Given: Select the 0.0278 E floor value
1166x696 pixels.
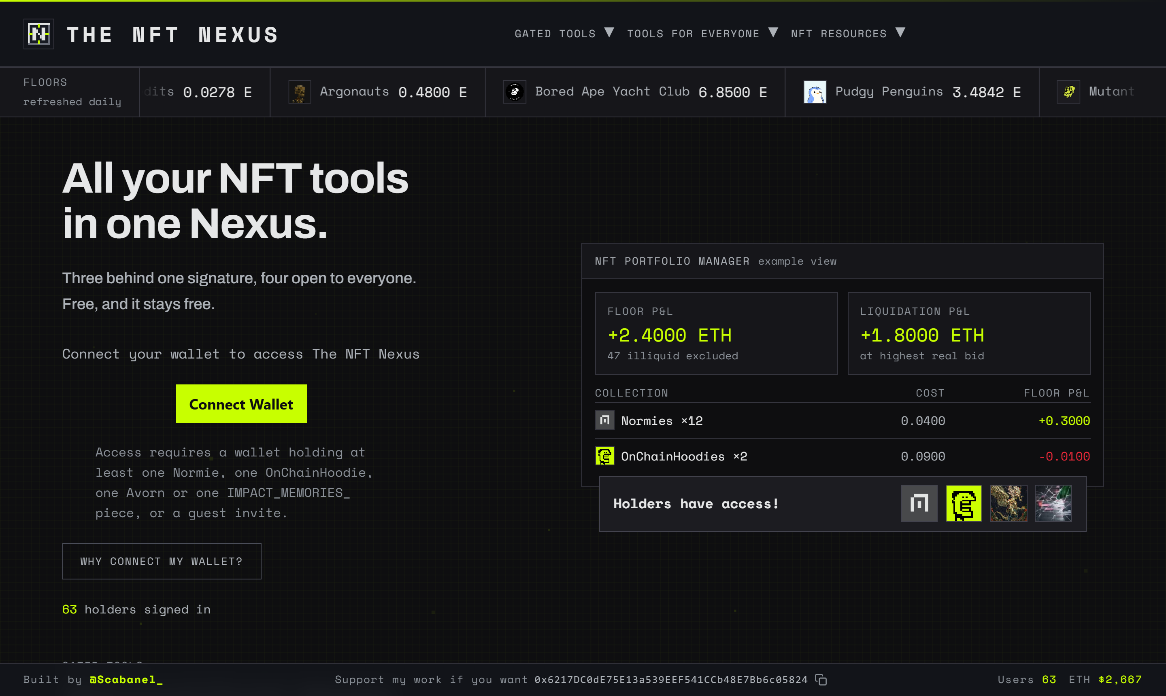Looking at the screenshot, I should coord(217,92).
